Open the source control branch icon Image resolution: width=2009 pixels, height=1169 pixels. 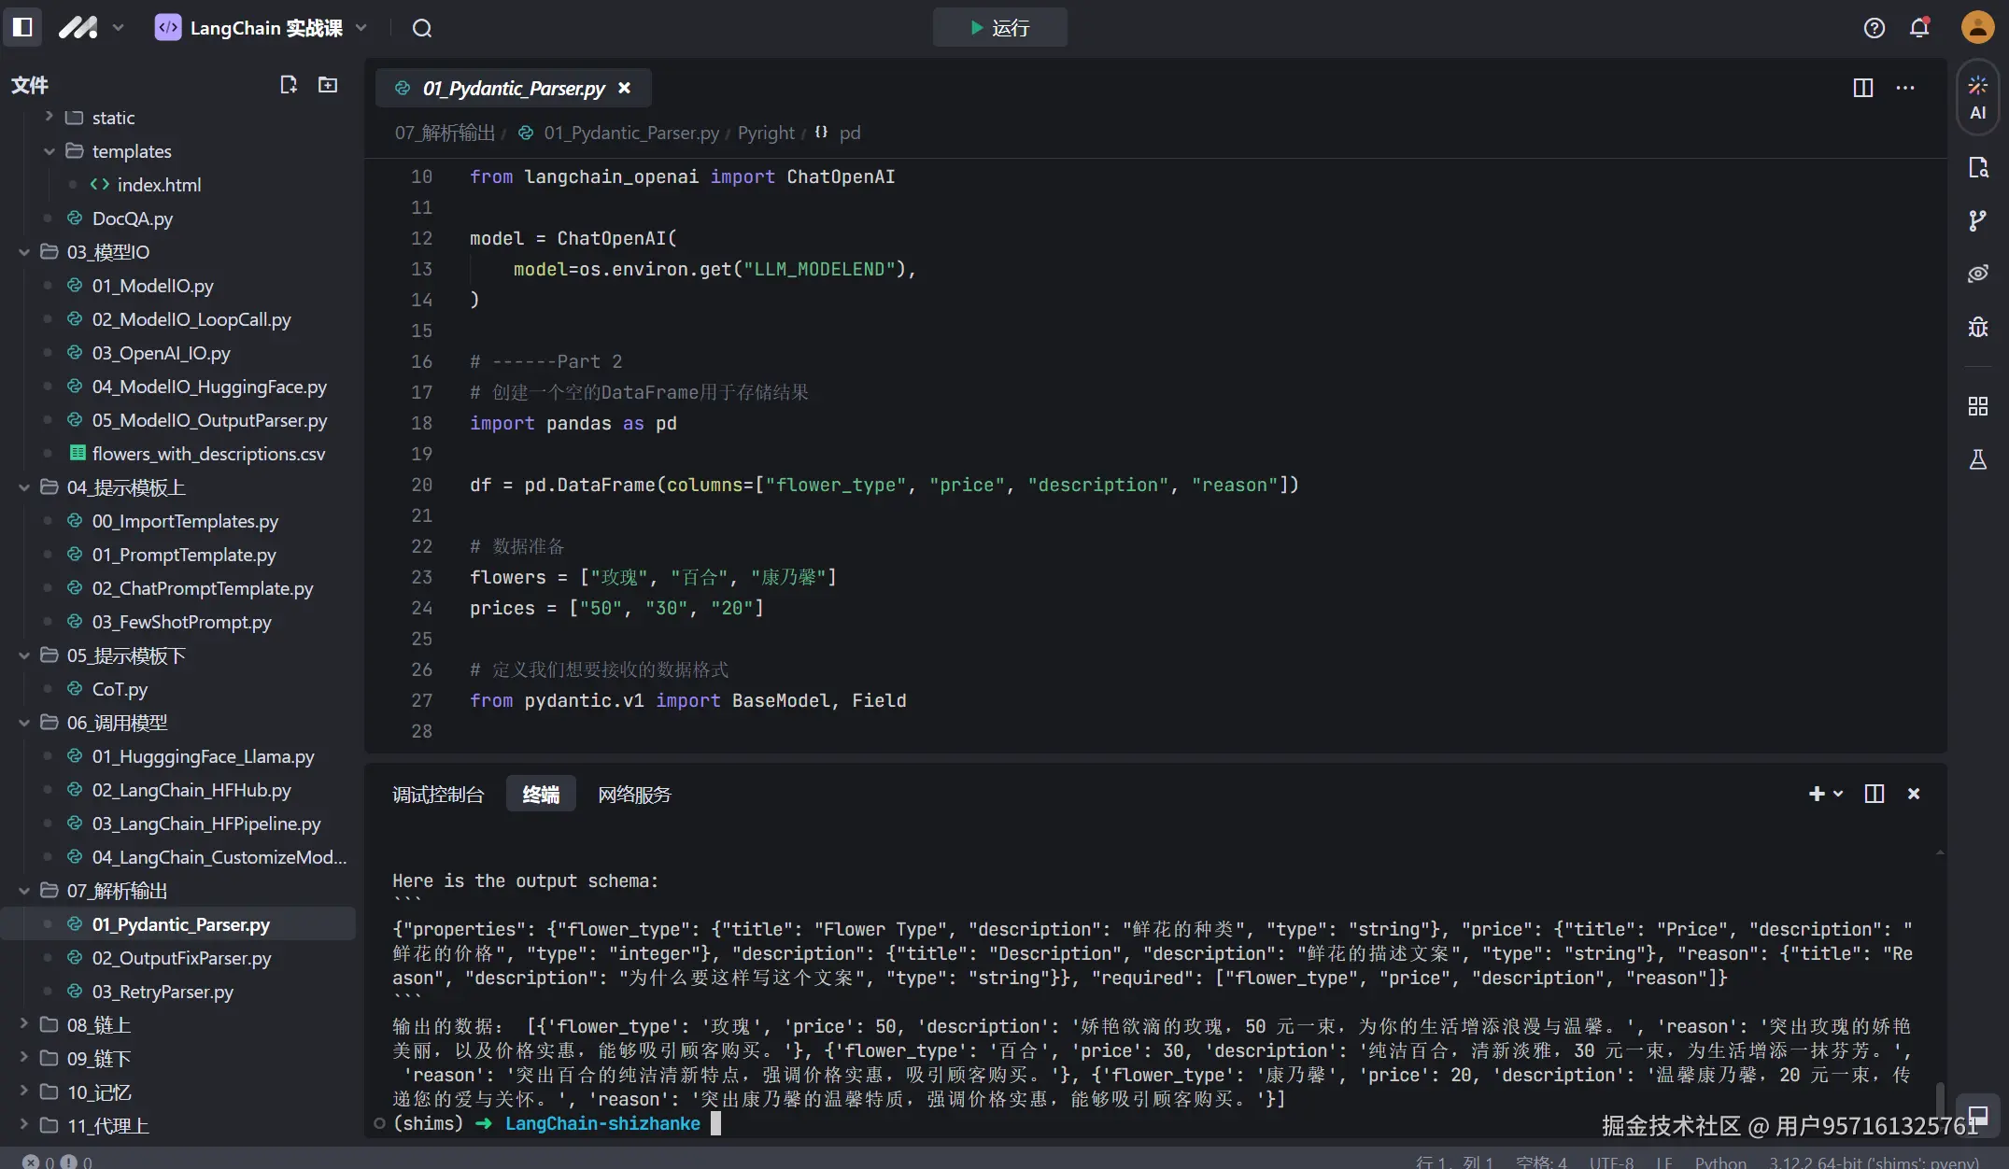[x=1977, y=220]
